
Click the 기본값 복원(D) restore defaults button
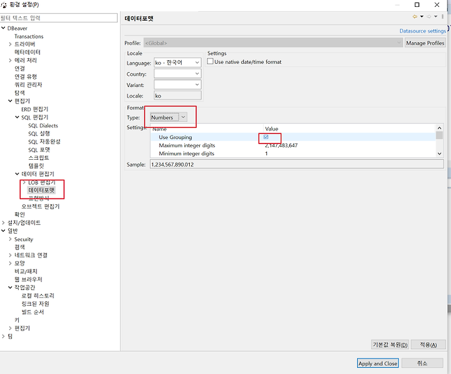390,345
